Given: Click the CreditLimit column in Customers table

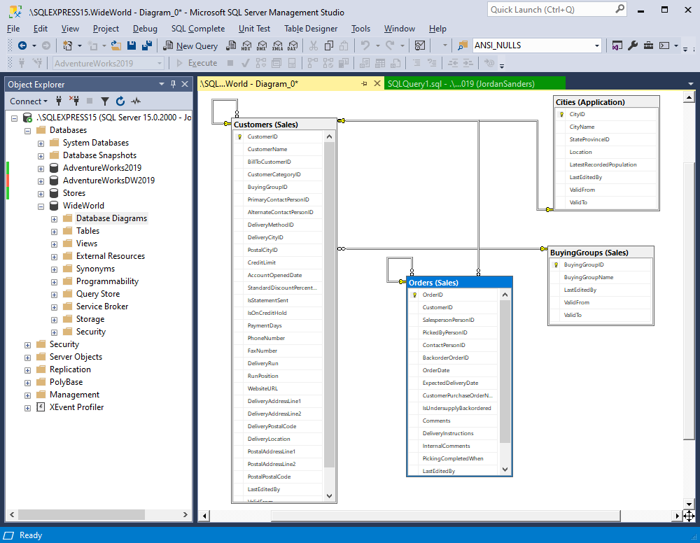Looking at the screenshot, I should (x=278, y=263).
